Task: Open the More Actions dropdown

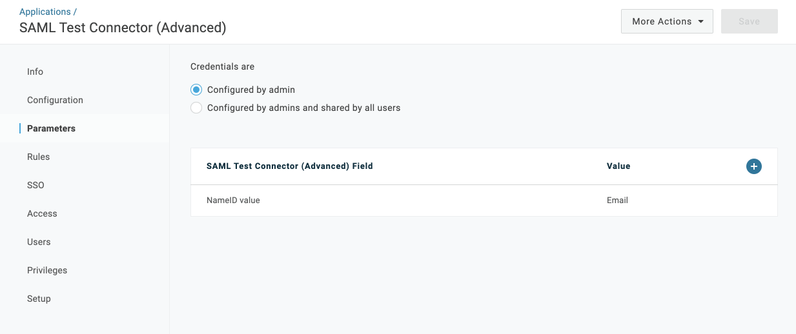Action: [x=666, y=21]
